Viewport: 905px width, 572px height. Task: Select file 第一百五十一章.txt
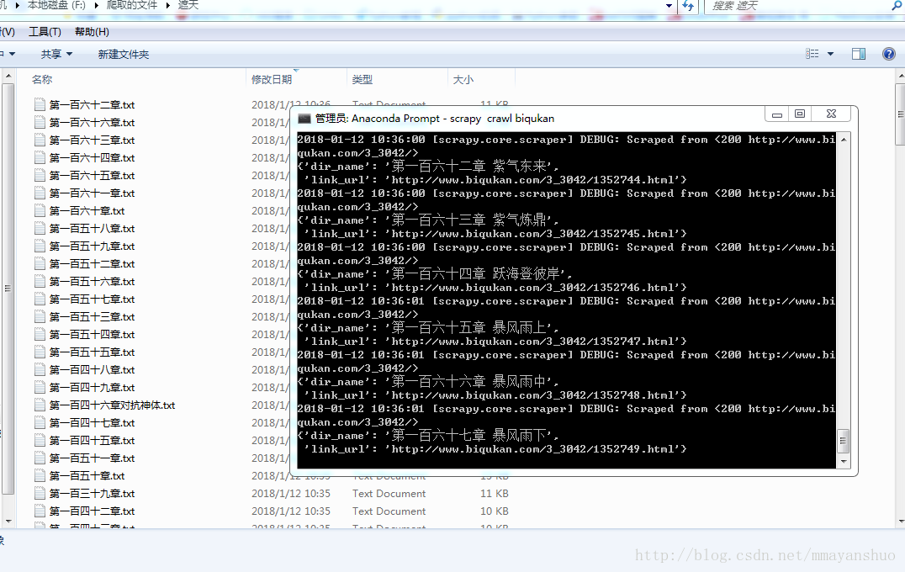[92, 458]
